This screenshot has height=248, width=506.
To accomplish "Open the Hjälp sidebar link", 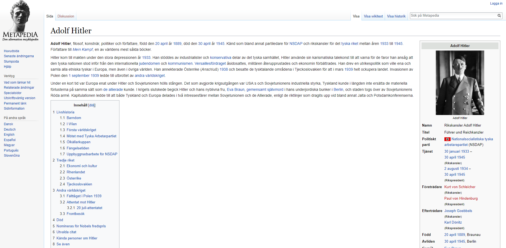I will pyautogui.click(x=8, y=67).
